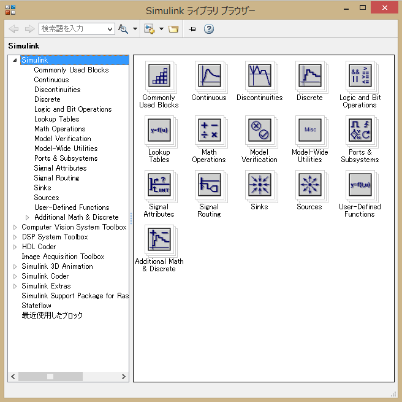402x402 pixels.
Task: Select Stateflow in the library tree
Action: point(36,306)
